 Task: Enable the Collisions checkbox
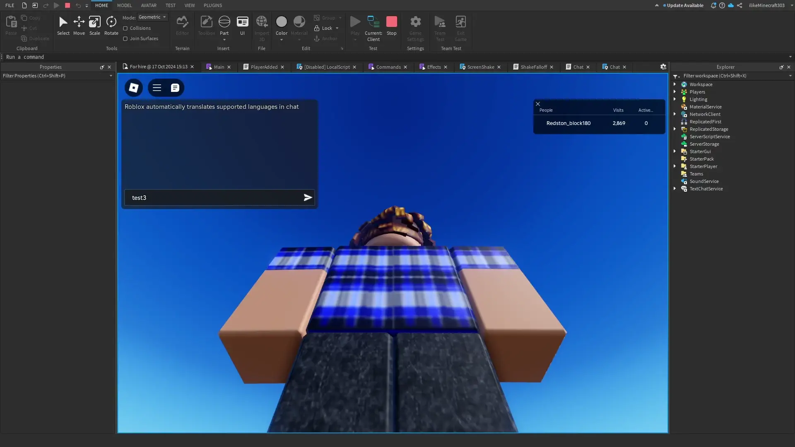click(x=126, y=28)
